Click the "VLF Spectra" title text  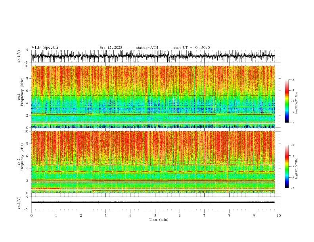tap(45, 47)
